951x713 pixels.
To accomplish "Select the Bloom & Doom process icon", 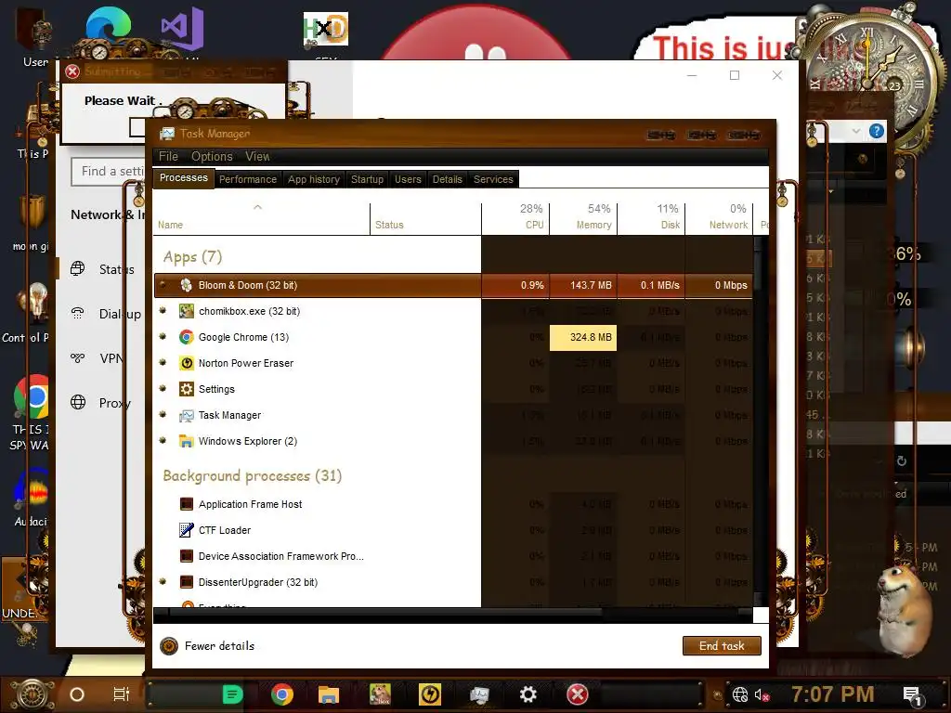I will [x=186, y=285].
